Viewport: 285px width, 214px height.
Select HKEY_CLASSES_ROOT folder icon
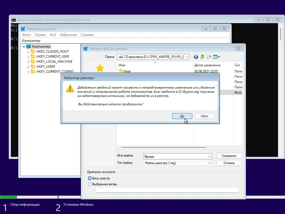pyautogui.click(x=33, y=52)
